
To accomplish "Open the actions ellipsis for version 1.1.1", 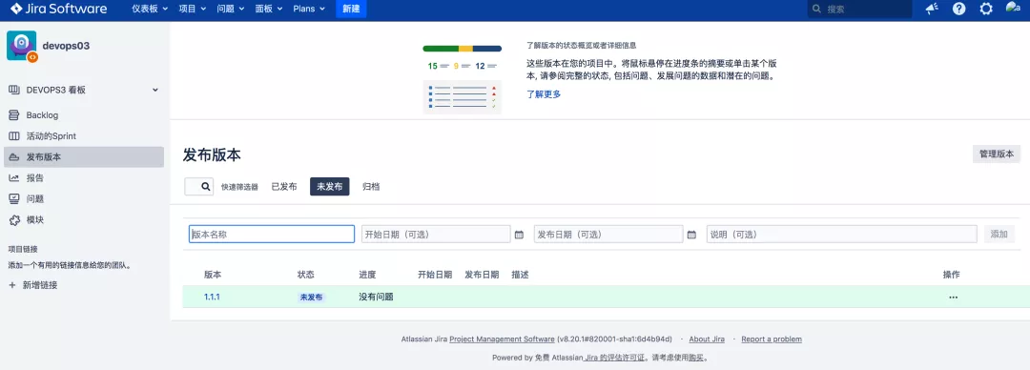I will (953, 298).
